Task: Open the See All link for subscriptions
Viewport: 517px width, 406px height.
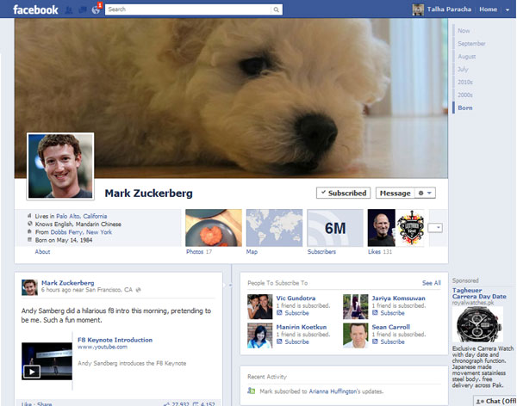Action: tap(431, 282)
